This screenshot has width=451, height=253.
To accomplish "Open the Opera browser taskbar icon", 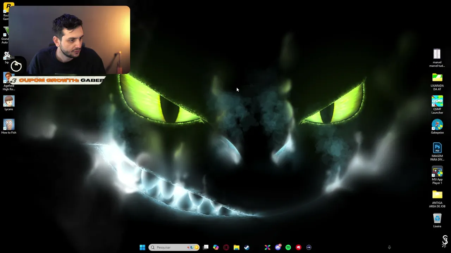I will click(226, 247).
